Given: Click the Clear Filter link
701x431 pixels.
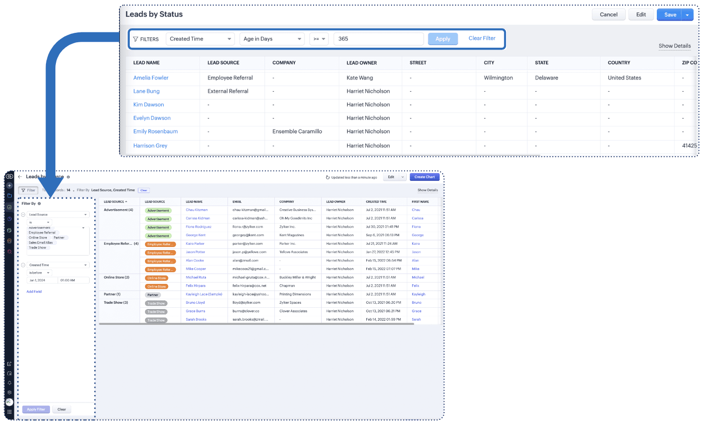Looking at the screenshot, I should (x=482, y=38).
